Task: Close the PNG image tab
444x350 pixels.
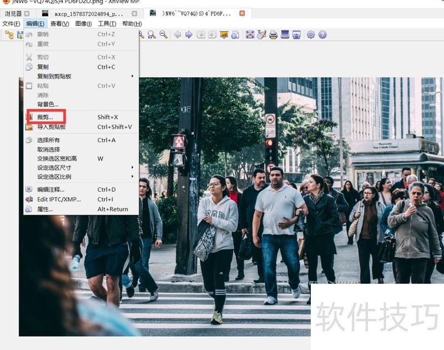Action: 241,12
